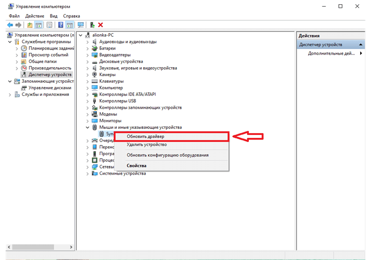This screenshot has height=263, width=378.
Task: Click the clock icon beside Планировщик заданий
Action: (x=24, y=48)
